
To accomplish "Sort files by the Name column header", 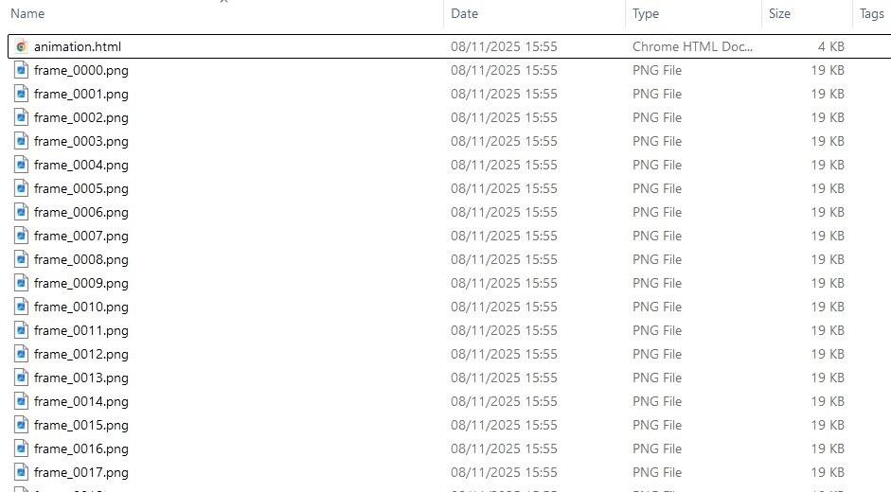I will pos(27,13).
